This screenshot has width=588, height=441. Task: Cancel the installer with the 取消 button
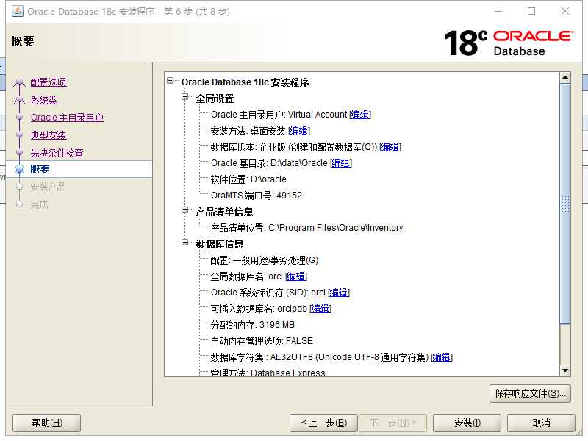point(541,423)
